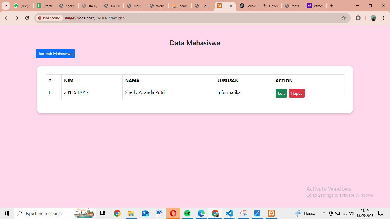Open Spotify from the taskbar
This screenshot has width=390, height=219.
tap(187, 213)
